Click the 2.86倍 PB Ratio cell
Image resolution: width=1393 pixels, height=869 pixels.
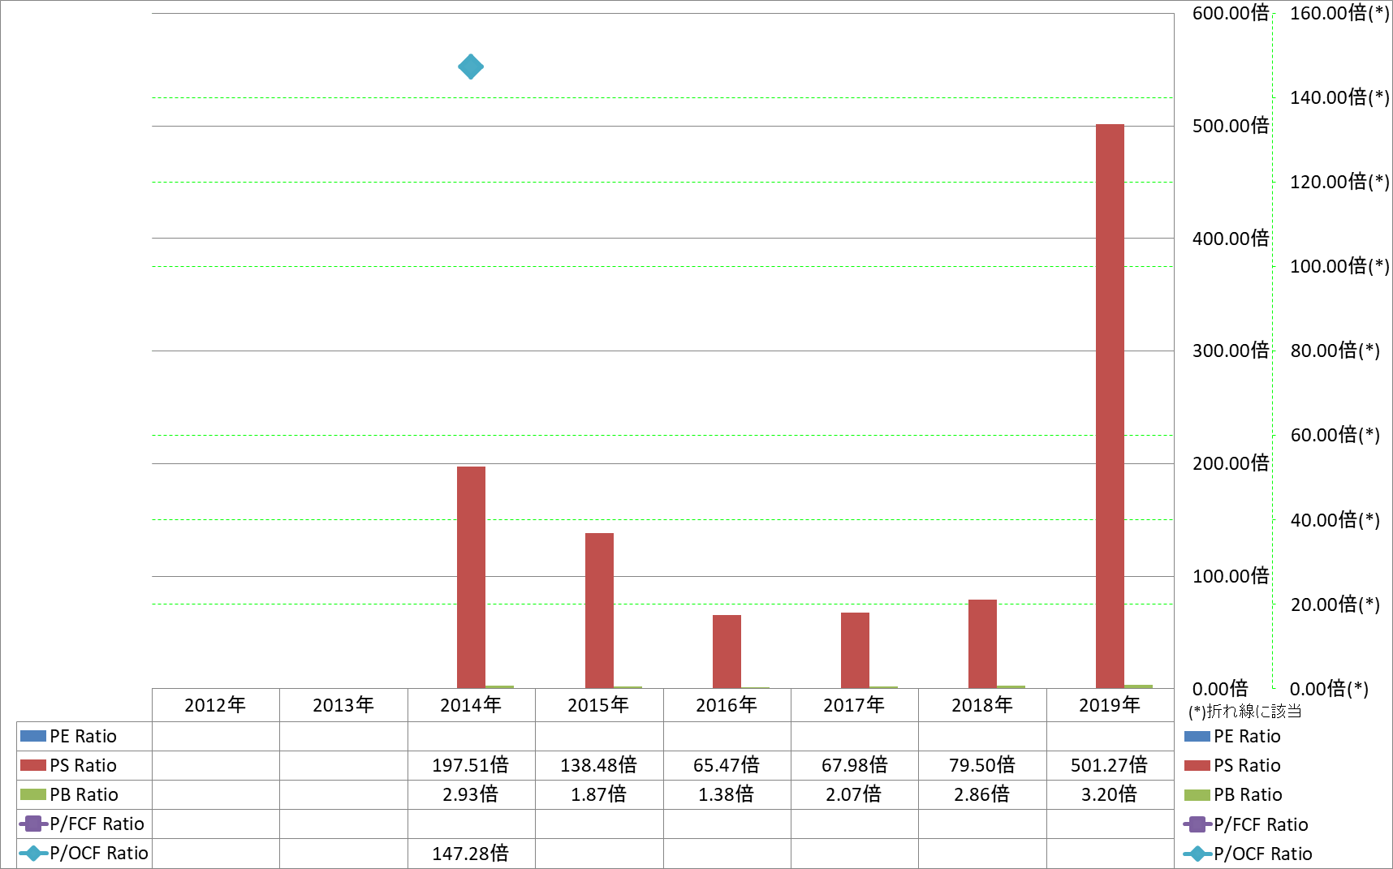pos(982,794)
